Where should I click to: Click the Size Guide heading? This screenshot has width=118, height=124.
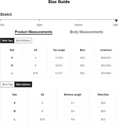[x=59, y=2]
